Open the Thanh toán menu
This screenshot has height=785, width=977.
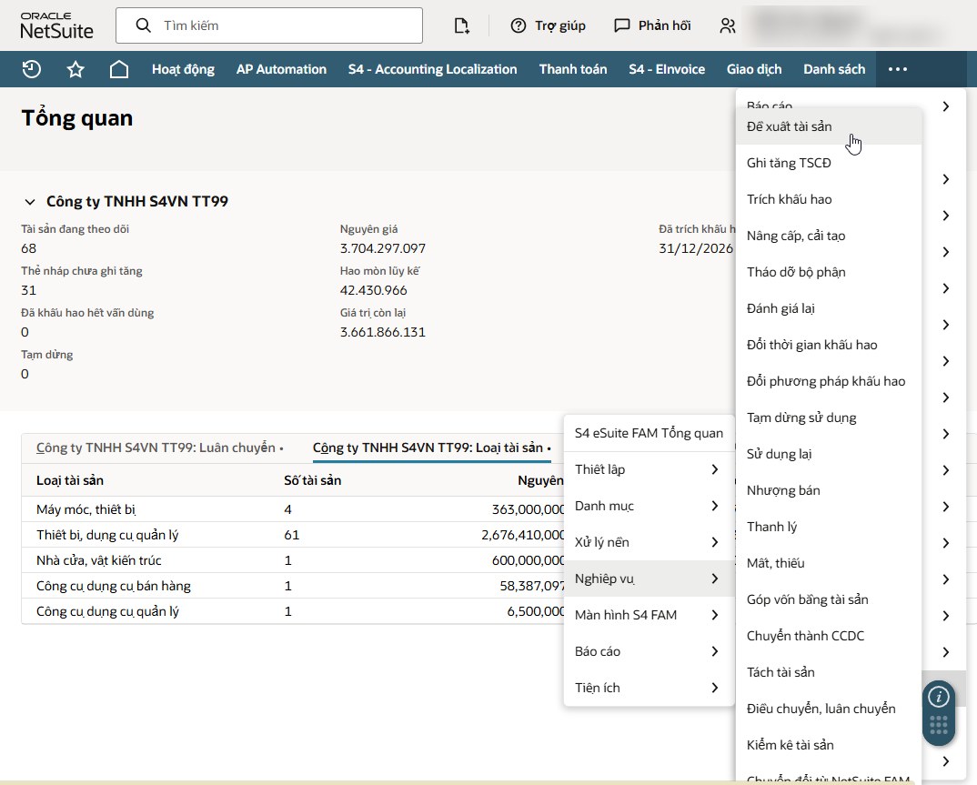click(x=572, y=69)
